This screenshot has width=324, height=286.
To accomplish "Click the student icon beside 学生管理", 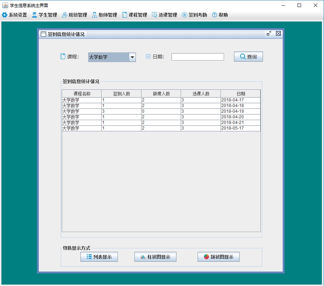I will (x=35, y=15).
